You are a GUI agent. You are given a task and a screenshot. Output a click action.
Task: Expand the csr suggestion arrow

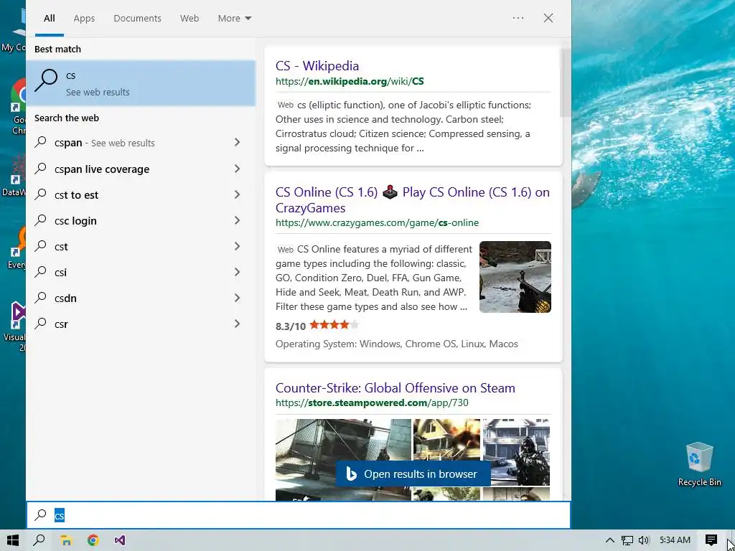point(237,324)
